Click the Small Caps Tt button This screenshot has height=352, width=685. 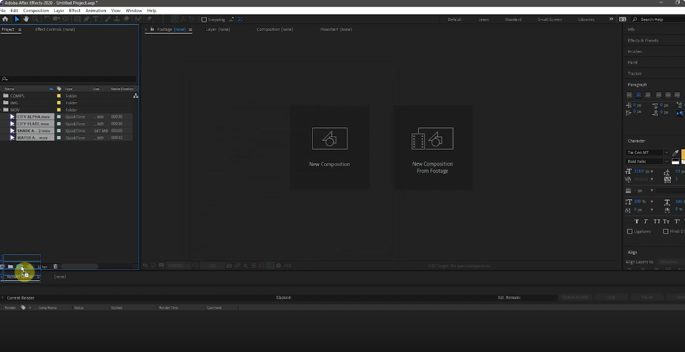pos(666,222)
